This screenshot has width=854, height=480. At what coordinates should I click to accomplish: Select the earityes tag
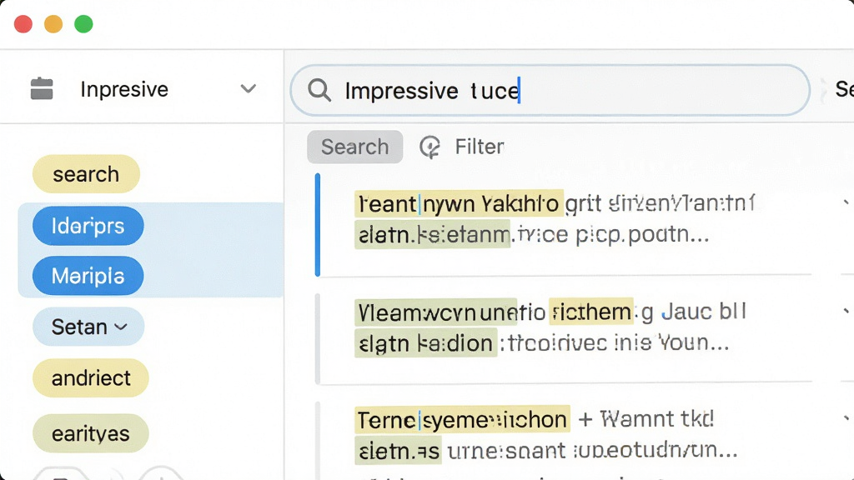point(90,433)
